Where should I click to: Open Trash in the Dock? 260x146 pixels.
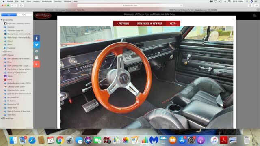247,140
